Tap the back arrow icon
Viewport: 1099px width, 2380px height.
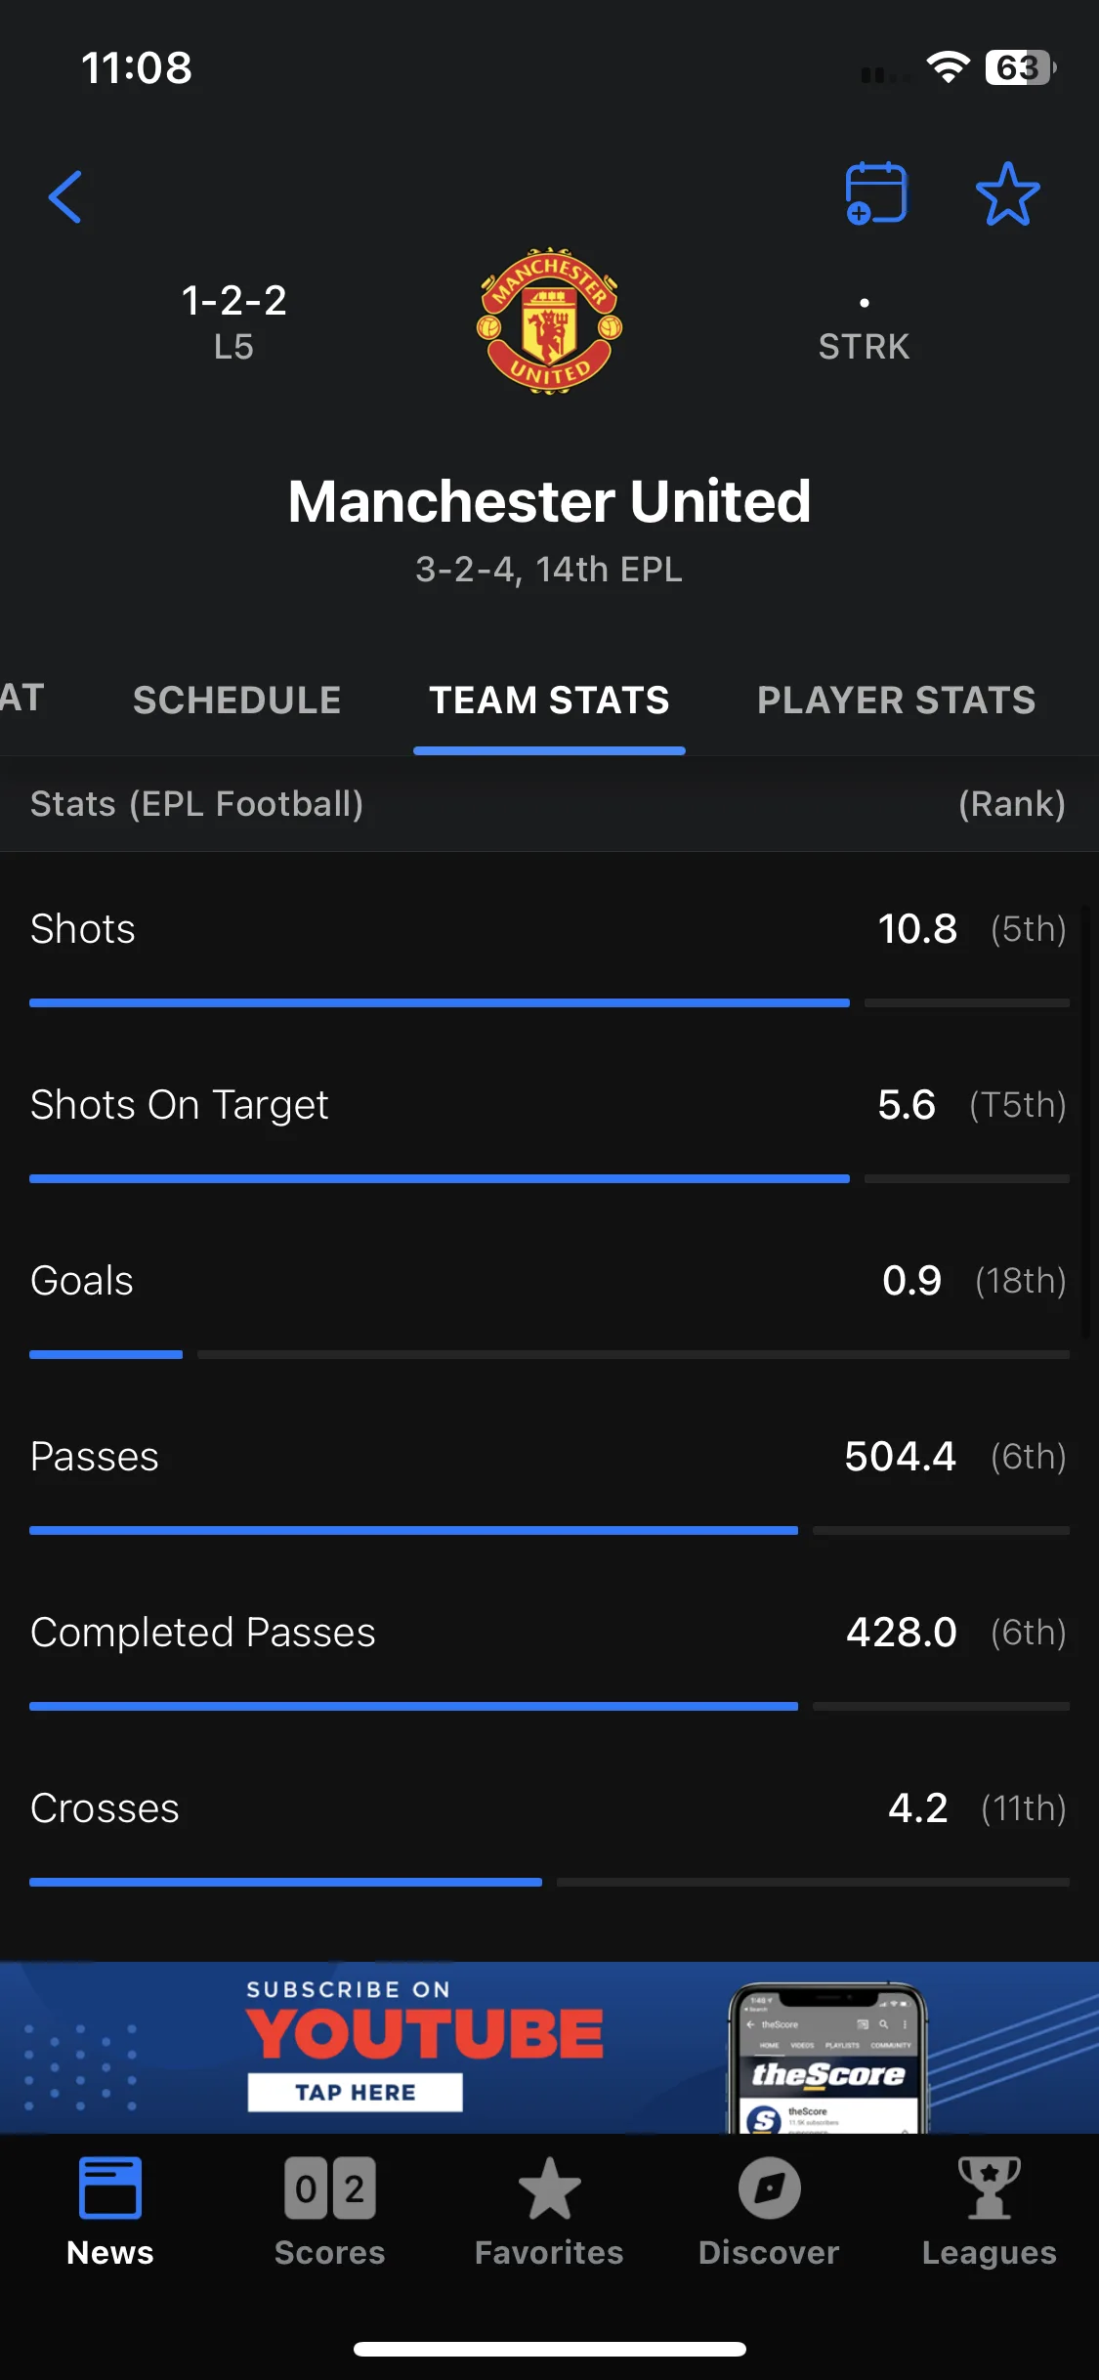tap(65, 196)
